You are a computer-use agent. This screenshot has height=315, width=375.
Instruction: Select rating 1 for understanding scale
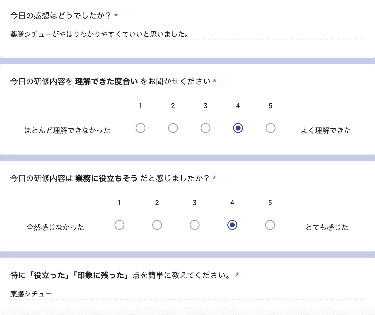[x=140, y=128]
